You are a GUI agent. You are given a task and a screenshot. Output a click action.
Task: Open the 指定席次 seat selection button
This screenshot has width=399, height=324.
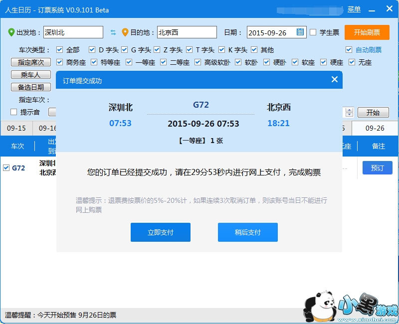[31, 62]
